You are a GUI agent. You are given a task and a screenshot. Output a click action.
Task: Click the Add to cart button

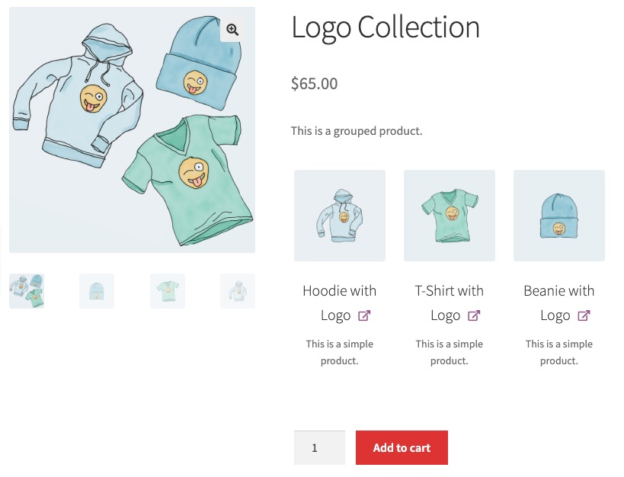402,447
